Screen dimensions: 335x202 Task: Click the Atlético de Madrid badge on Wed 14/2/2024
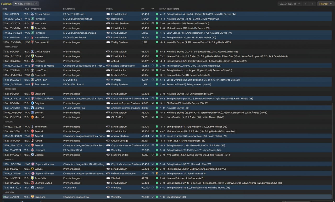coord(32,66)
